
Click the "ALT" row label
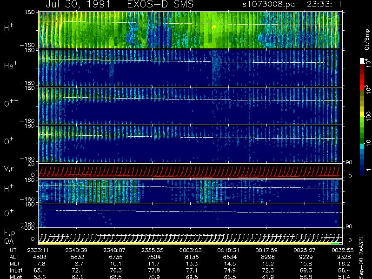pyautogui.click(x=14, y=257)
